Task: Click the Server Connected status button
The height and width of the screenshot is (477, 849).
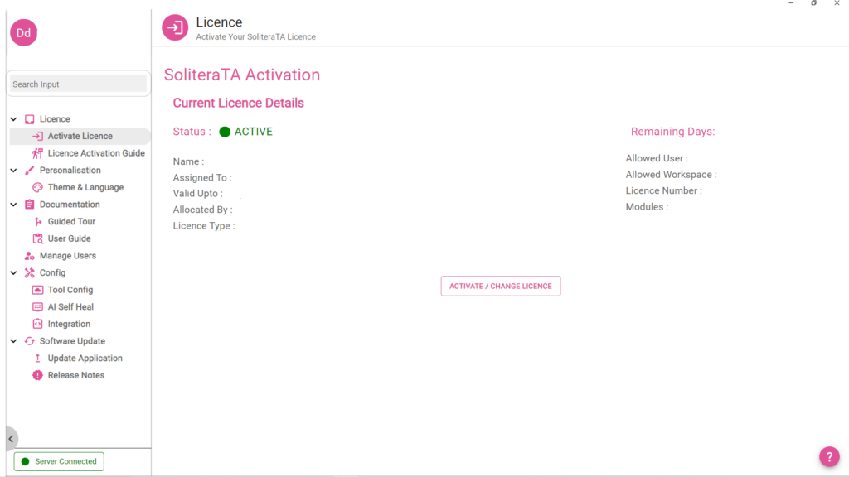Action: [59, 462]
